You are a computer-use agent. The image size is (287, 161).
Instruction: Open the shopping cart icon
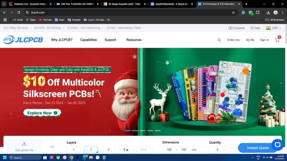tap(277, 40)
